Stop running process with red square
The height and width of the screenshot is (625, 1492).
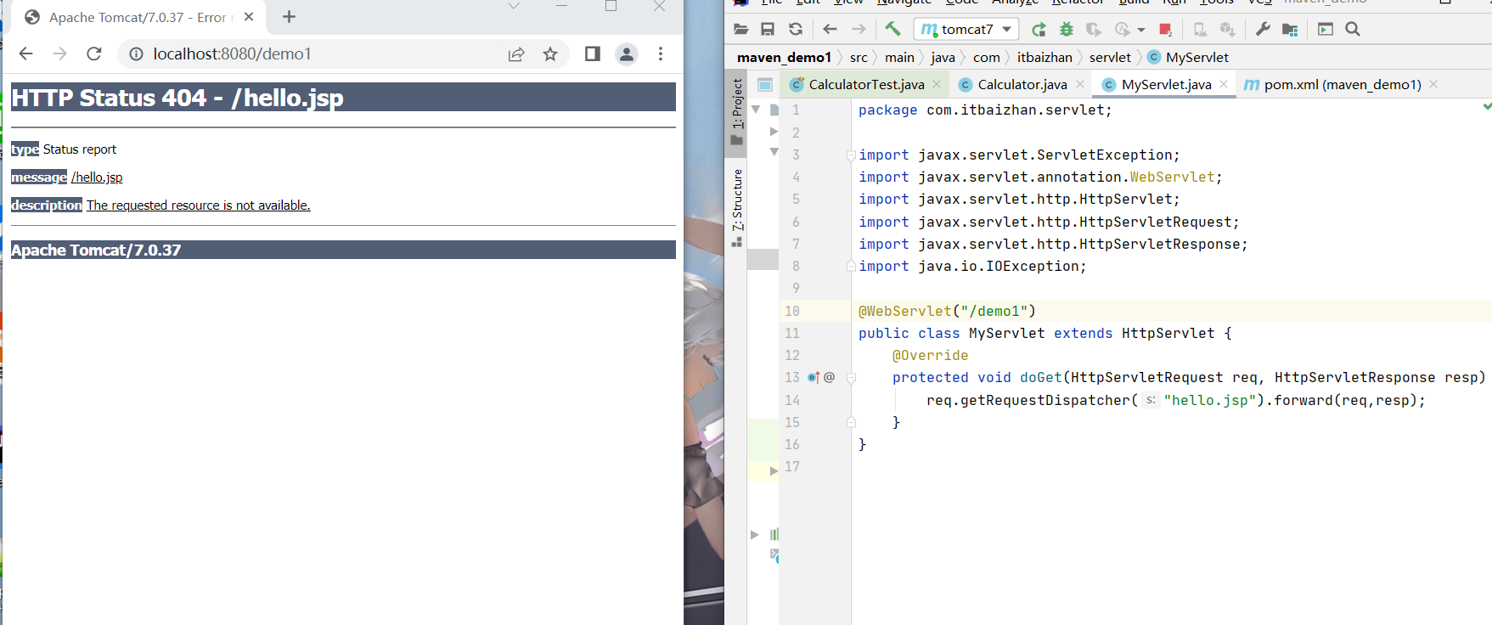coord(1165,30)
